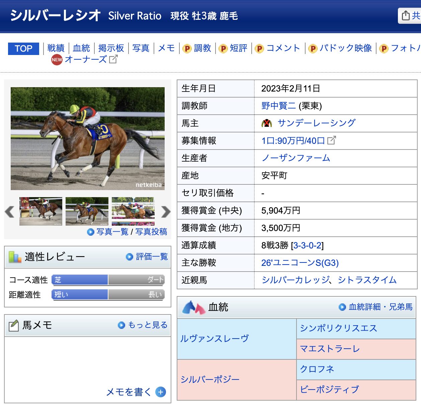
Task: Click the blue arrow icon beside 血統詳細・兄弟馬
Action: point(342,307)
